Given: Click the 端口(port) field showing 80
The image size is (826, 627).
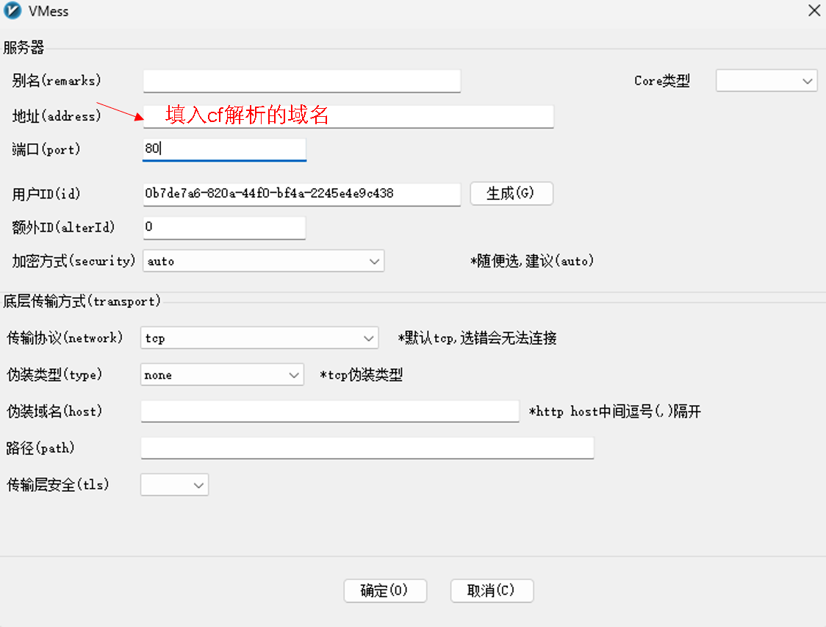Looking at the screenshot, I should tap(224, 149).
